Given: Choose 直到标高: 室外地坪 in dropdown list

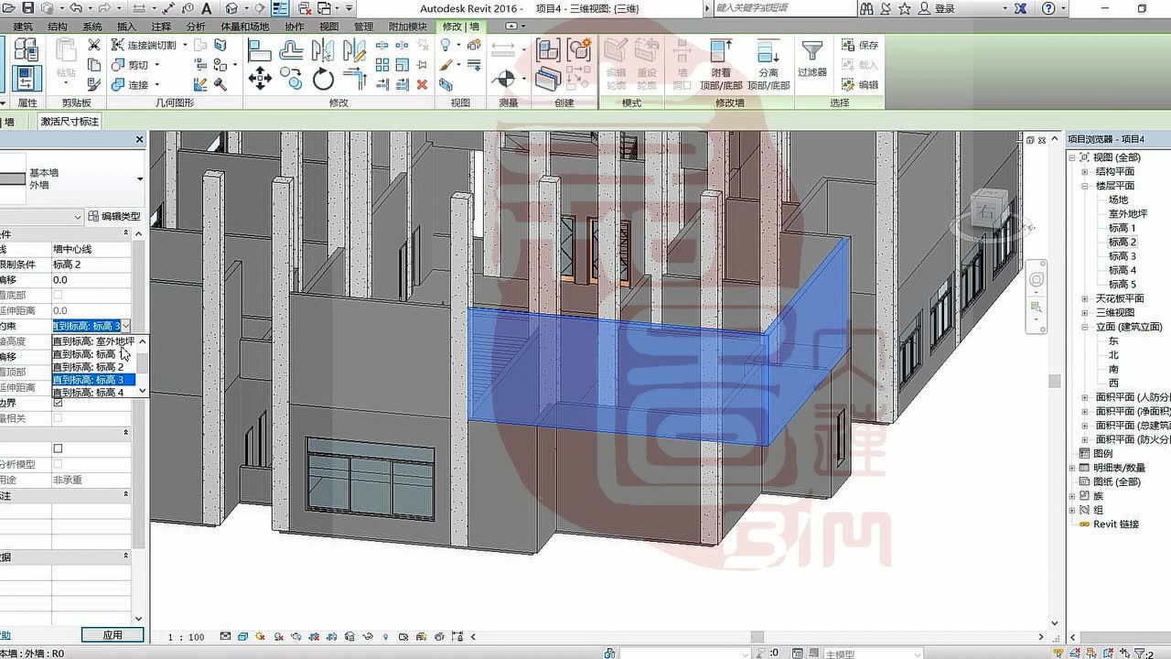Looking at the screenshot, I should (93, 340).
